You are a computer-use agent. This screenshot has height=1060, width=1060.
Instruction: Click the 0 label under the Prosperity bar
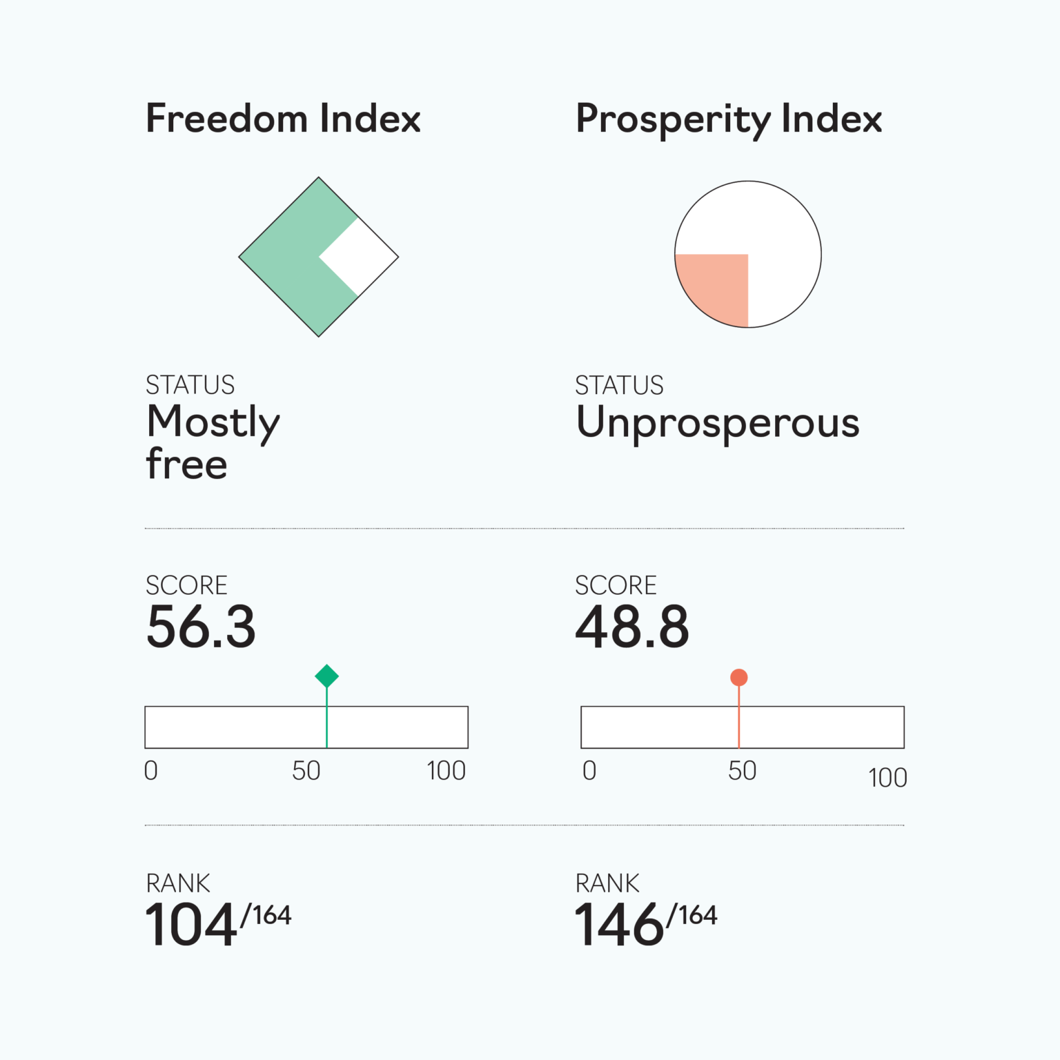[x=589, y=771]
